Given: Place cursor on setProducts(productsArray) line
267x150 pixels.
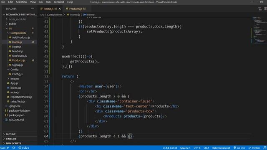Looking at the screenshot, I should (114, 32).
